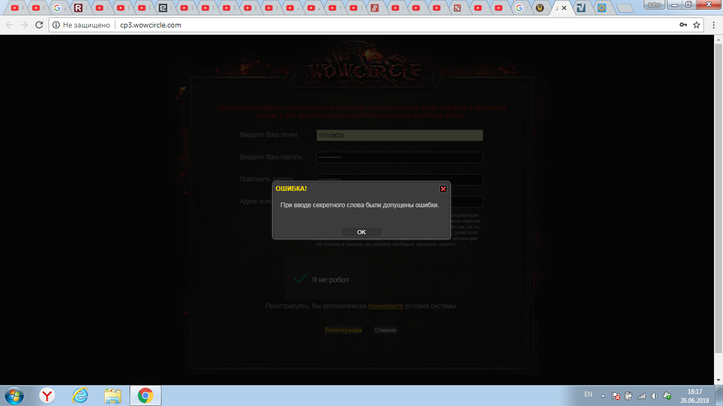Open the volume speaker icon in tray
Screen dimensions: 723x406
(x=654, y=395)
